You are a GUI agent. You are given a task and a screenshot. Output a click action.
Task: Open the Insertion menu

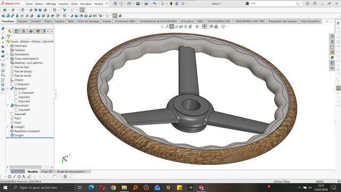(x=63, y=4)
